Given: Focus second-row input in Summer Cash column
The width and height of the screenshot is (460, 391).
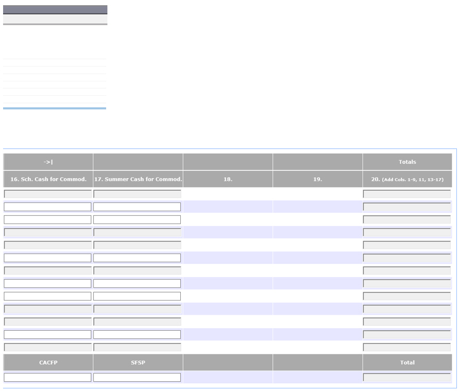Looking at the screenshot, I should 137,207.
